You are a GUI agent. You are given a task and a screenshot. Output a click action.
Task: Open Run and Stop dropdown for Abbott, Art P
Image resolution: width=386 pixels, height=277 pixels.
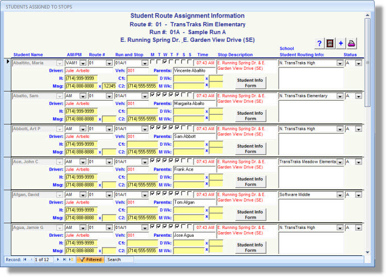tap(145, 129)
